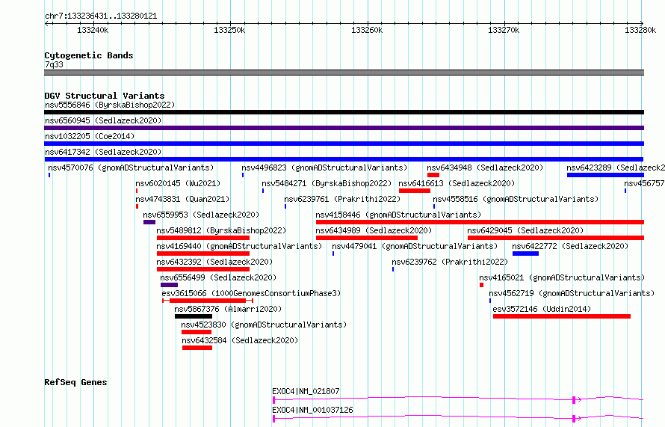This screenshot has height=427, width=665.
Task: Select nsv6434989 (Sedlazeck2020) label
Action: tap(374, 230)
